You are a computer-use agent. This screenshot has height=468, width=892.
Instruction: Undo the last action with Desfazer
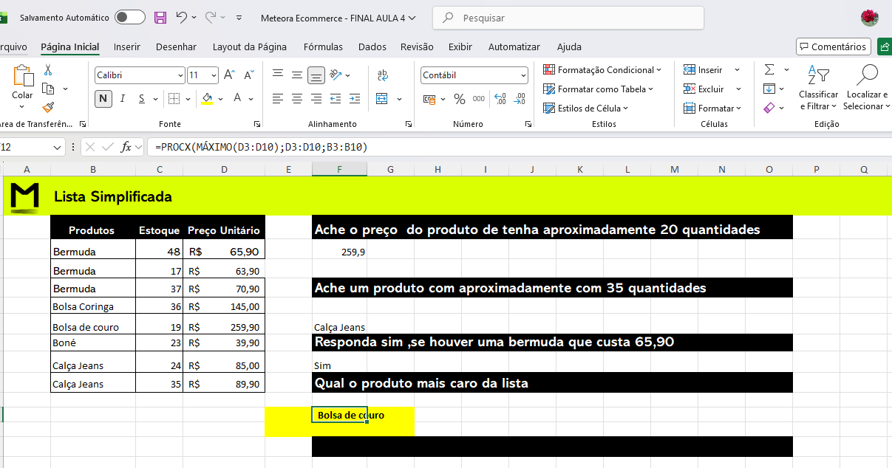coord(182,17)
